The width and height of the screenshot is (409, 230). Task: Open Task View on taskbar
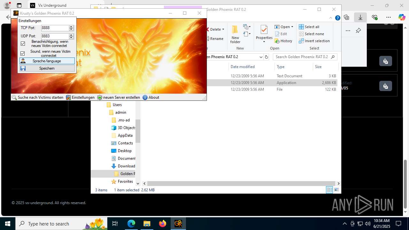pos(115,224)
